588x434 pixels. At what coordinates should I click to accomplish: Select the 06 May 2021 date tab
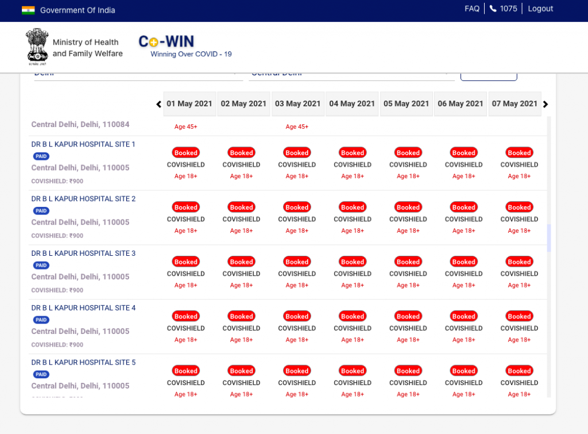[460, 103]
